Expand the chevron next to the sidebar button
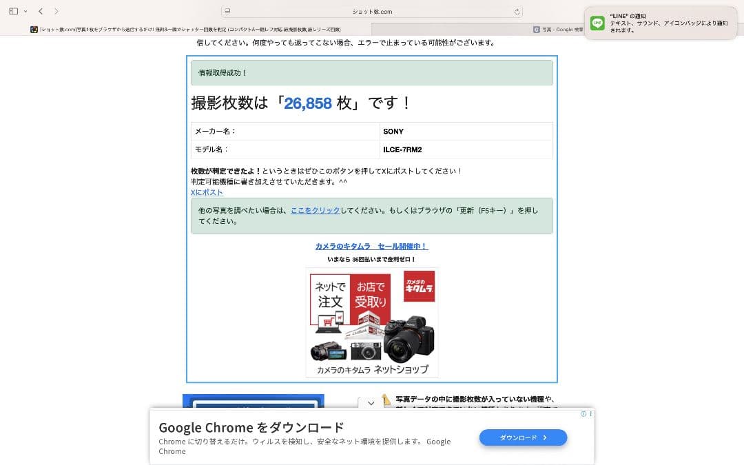The image size is (744, 465). point(25,11)
